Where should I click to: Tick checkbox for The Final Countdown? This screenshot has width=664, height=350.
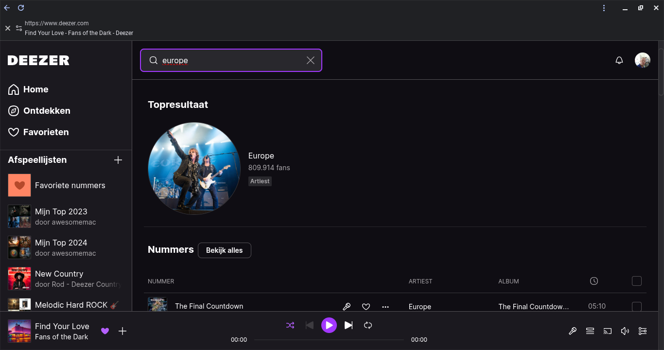click(637, 306)
